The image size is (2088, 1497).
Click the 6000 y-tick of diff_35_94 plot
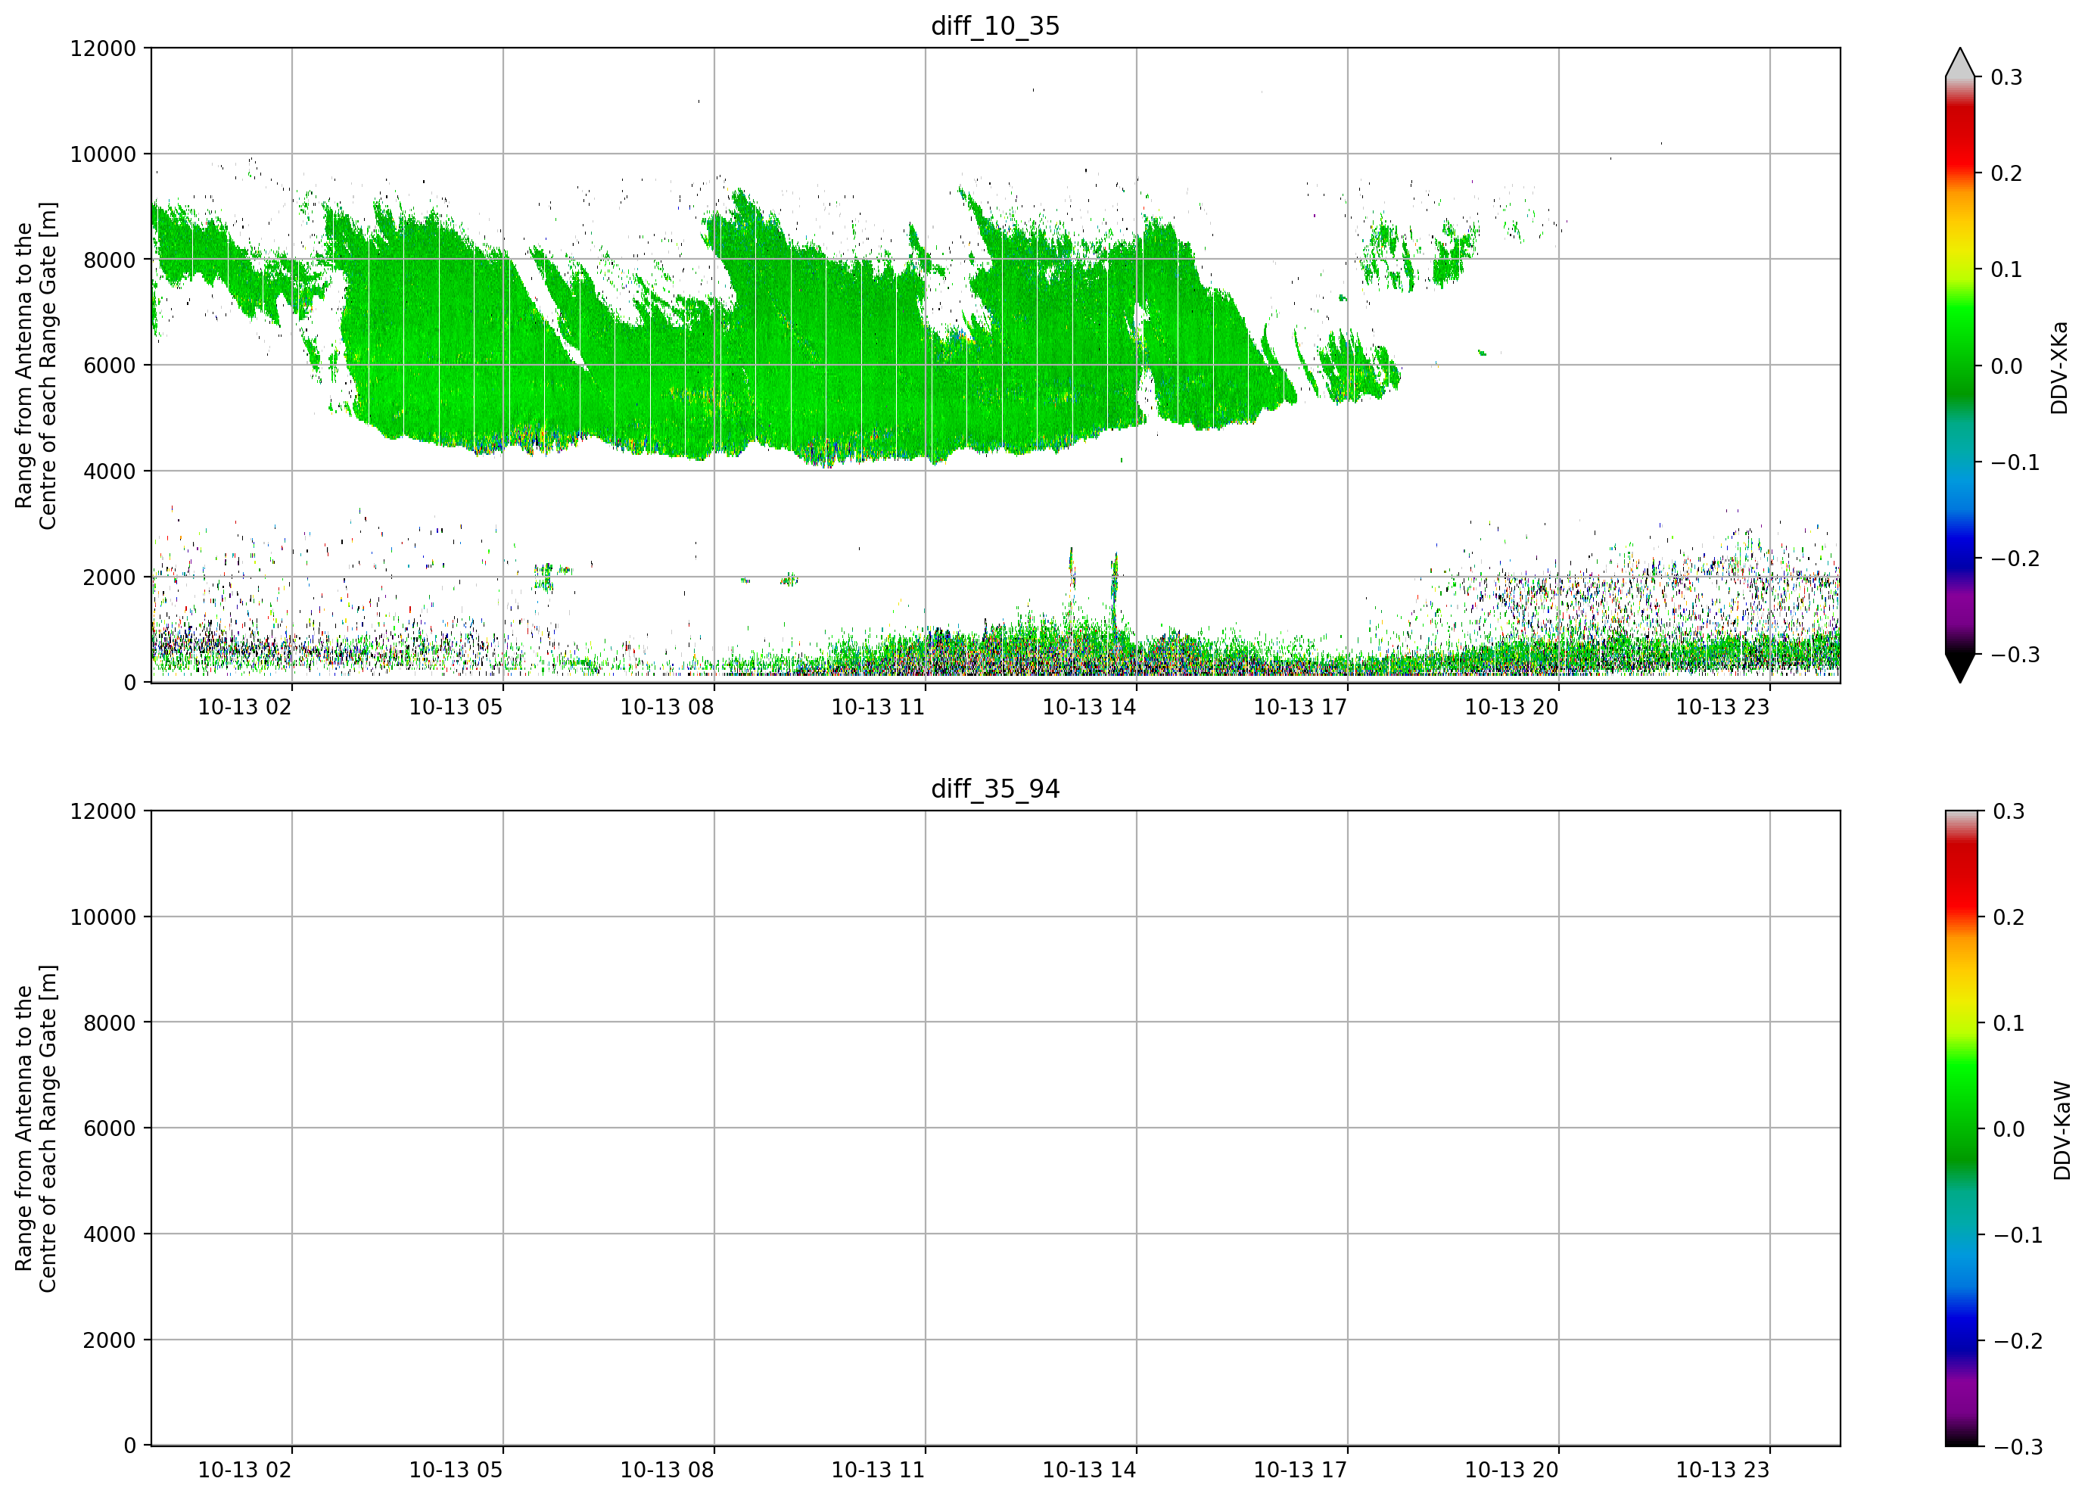pos(110,1128)
